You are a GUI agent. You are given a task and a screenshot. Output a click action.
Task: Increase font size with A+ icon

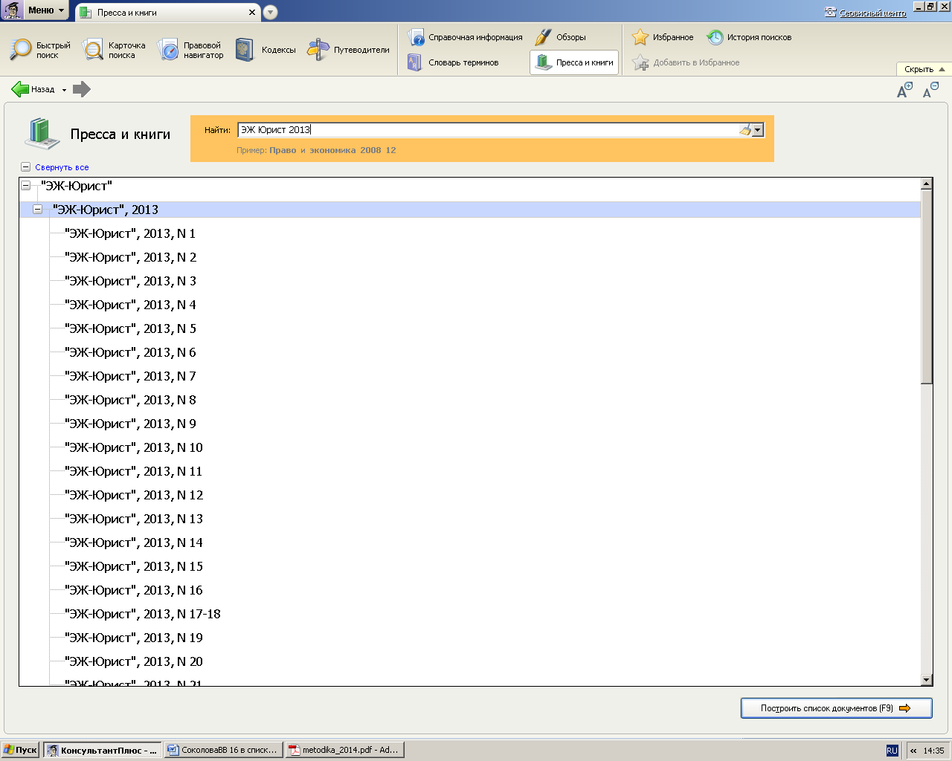coord(904,90)
